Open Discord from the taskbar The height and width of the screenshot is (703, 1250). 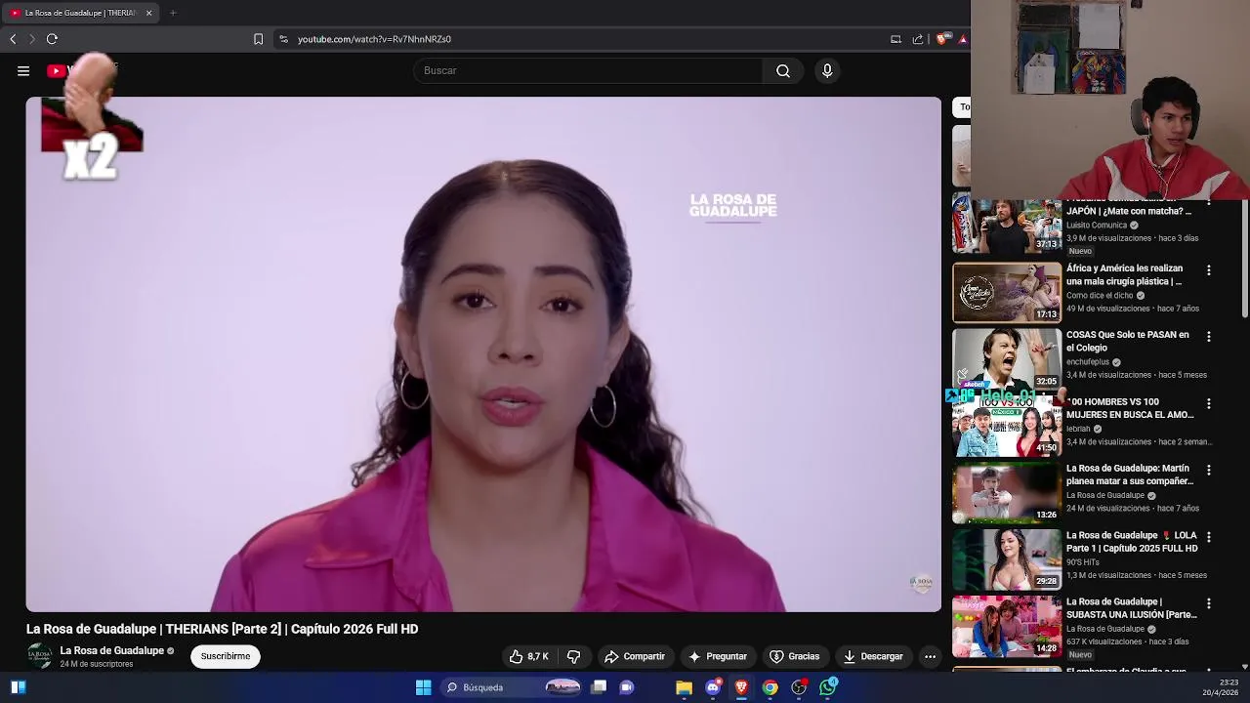(x=713, y=687)
